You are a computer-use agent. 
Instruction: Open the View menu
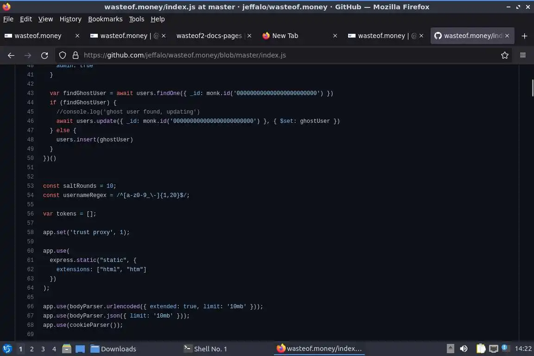coord(45,19)
